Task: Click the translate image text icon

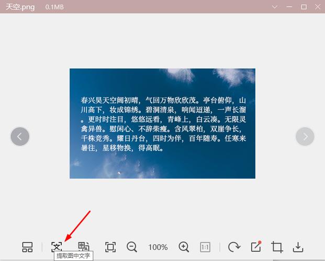Action: (84, 247)
